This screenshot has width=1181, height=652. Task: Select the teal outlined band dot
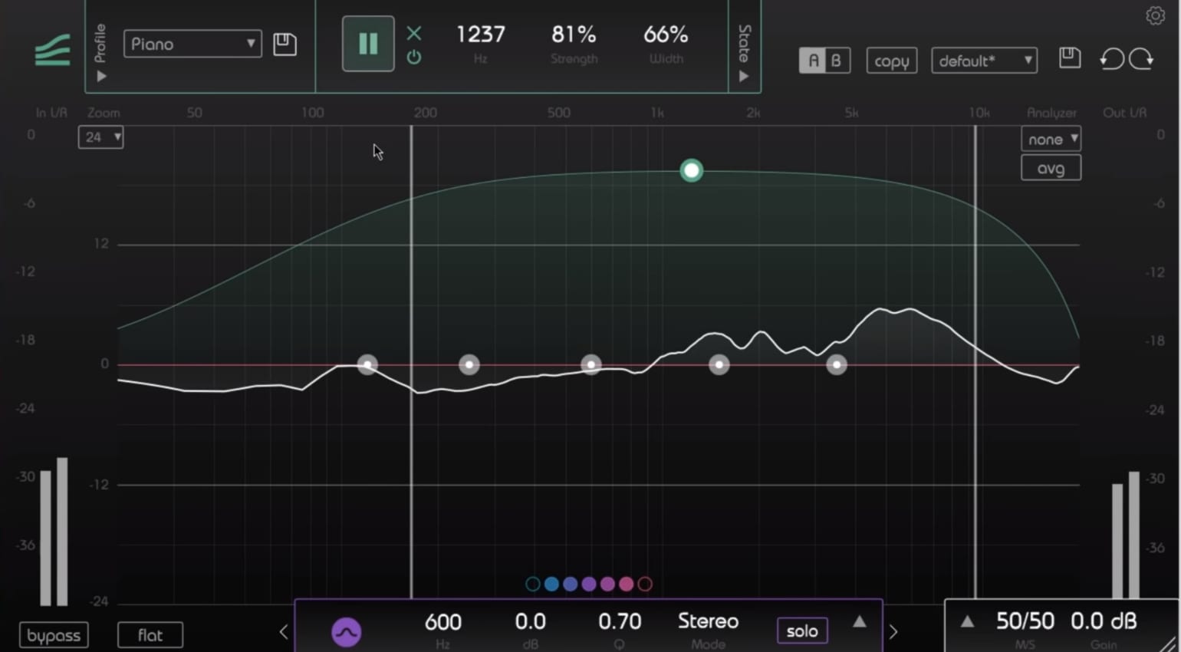click(532, 584)
